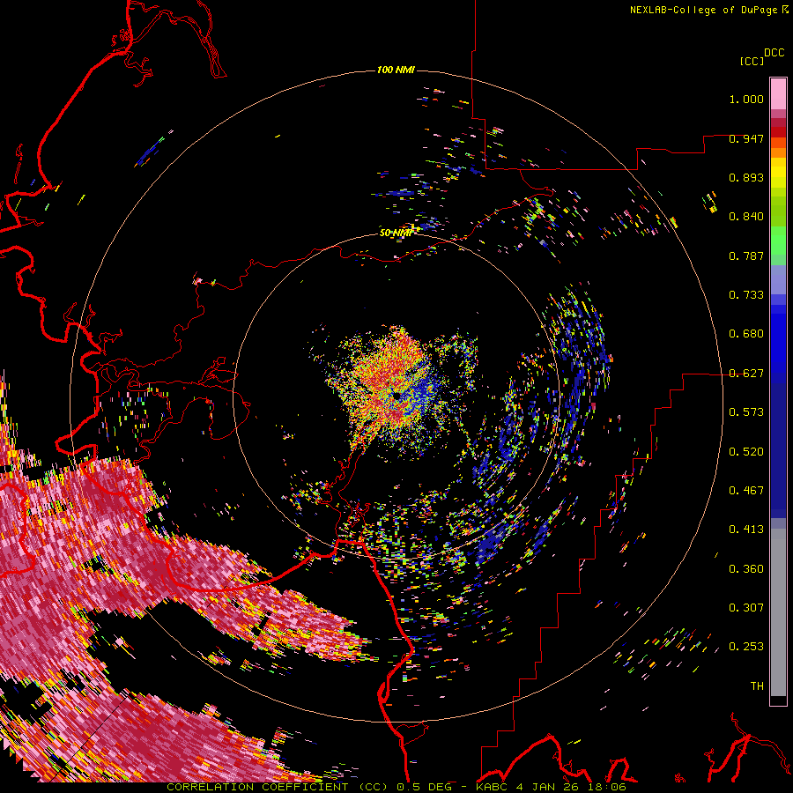
Task: Pick the light pink top color bar segment
Action: 778,93
